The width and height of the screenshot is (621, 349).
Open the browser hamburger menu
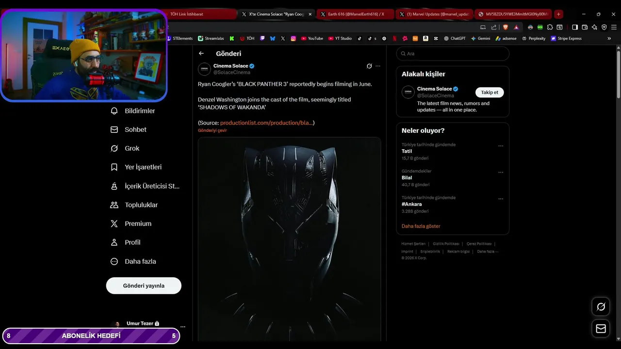[614, 27]
